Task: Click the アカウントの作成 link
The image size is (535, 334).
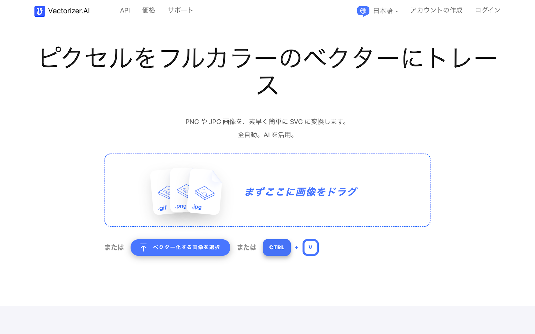Action: click(436, 10)
